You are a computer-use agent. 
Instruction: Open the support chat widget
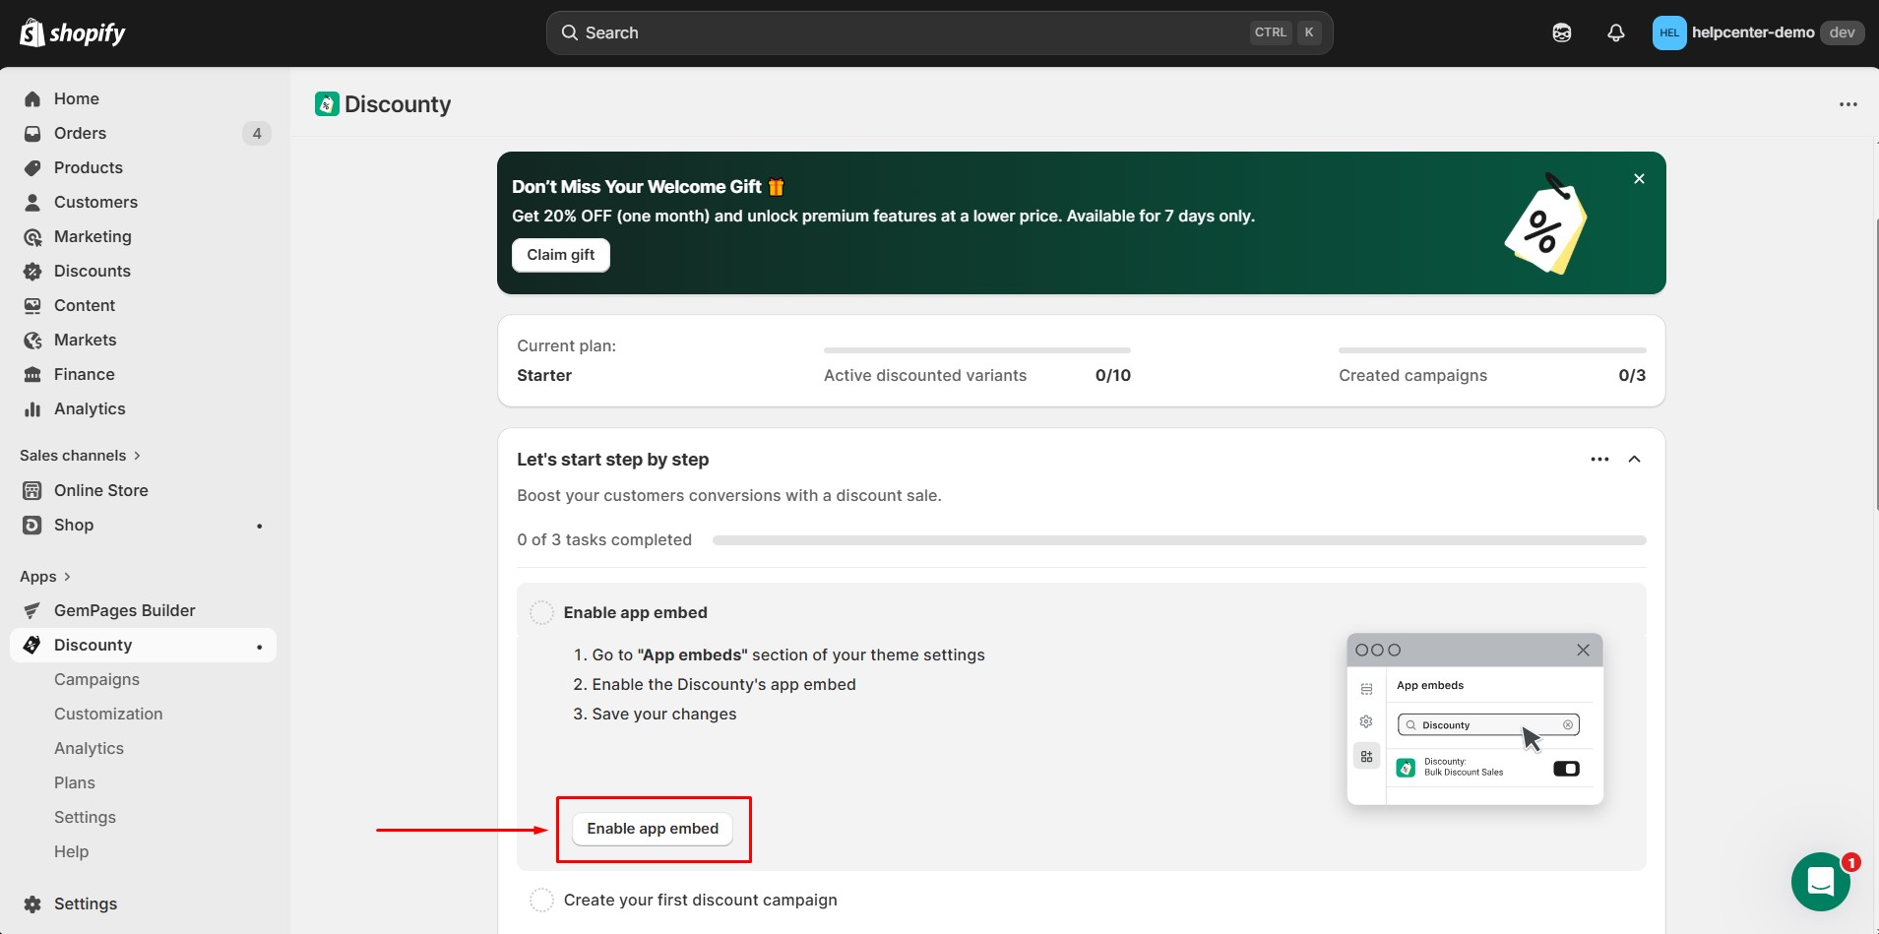click(1820, 881)
